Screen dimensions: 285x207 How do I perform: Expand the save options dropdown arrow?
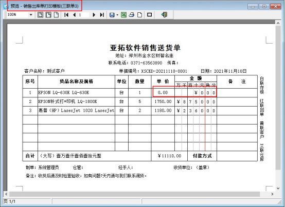[117, 15]
